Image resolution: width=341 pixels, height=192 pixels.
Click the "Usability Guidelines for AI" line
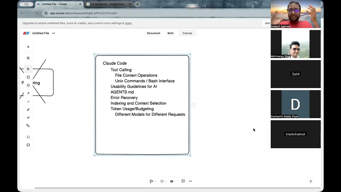[x=134, y=87]
